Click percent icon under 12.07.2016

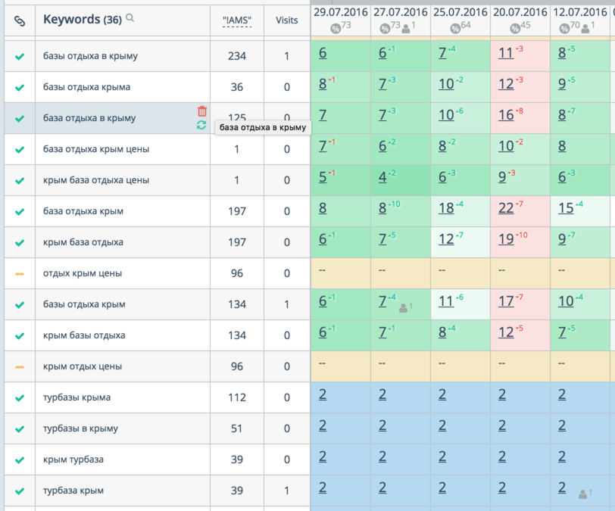point(564,28)
